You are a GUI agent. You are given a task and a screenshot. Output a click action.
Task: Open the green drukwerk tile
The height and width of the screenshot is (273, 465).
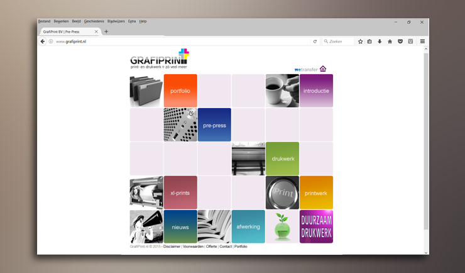pyautogui.click(x=282, y=159)
